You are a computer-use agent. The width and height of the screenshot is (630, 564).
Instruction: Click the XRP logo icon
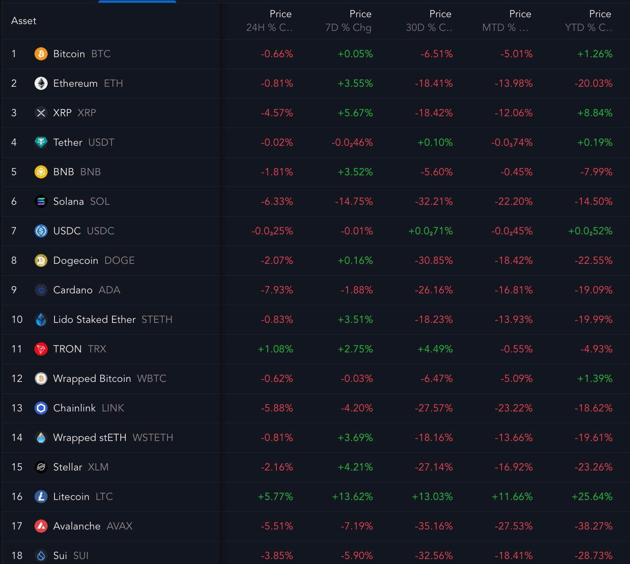coord(41,113)
